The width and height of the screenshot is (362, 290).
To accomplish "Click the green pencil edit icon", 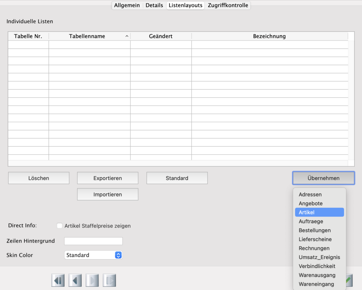I will 349,280.
